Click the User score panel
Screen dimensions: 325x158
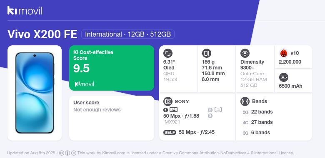(x=112, y=118)
